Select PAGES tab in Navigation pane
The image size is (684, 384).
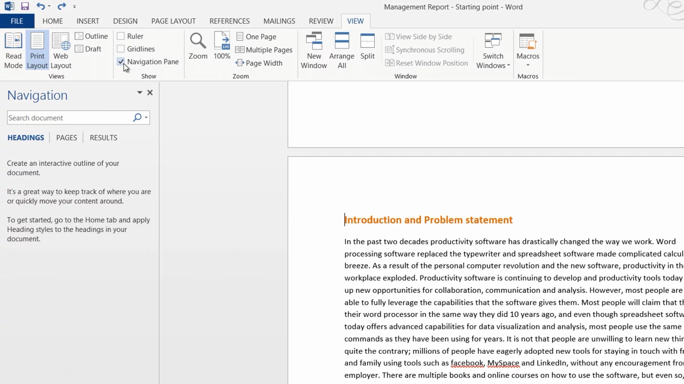(67, 138)
